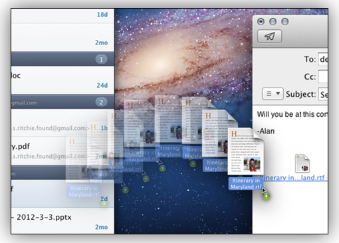Click the green plus copy badge
The height and width of the screenshot is (243, 339).
pos(266,196)
